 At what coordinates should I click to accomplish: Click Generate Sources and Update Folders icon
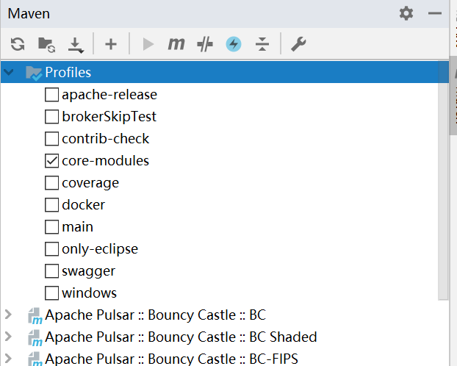46,45
